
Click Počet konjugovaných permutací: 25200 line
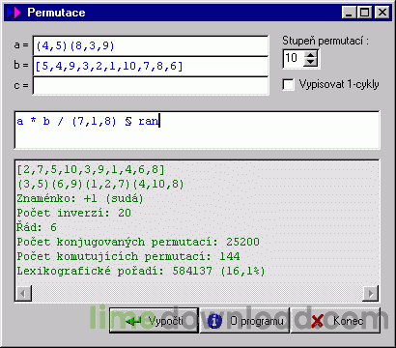point(138,242)
